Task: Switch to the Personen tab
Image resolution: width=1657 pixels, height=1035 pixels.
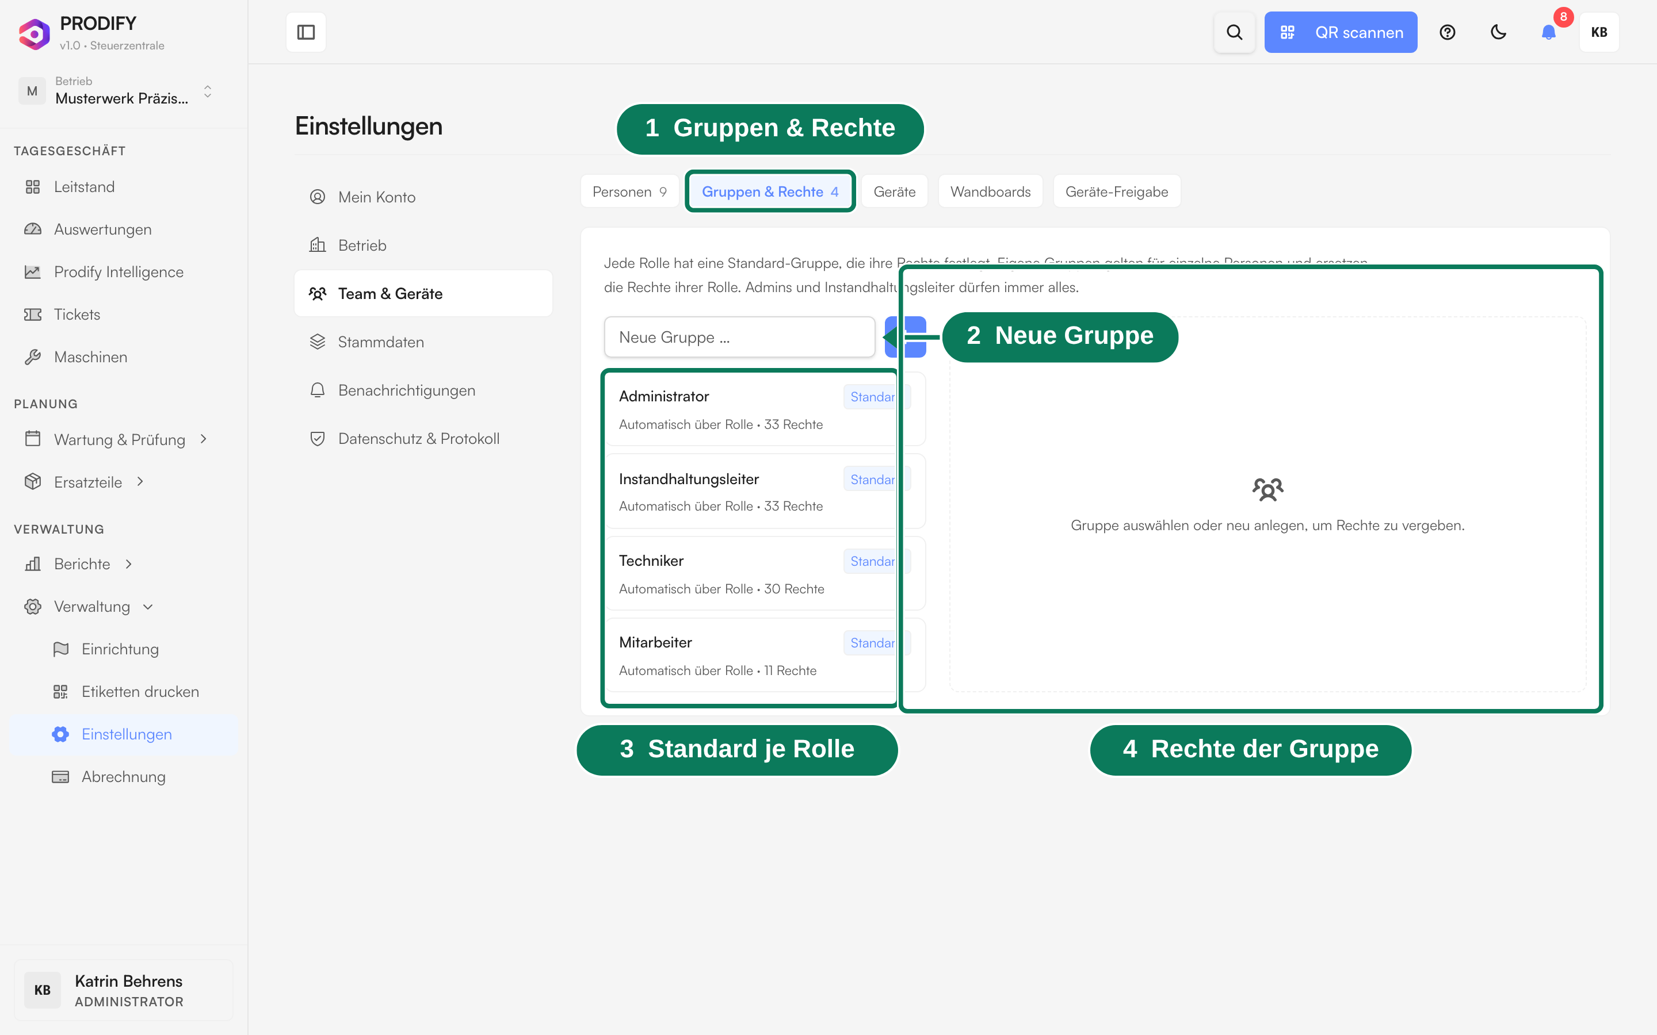Action: (629, 191)
